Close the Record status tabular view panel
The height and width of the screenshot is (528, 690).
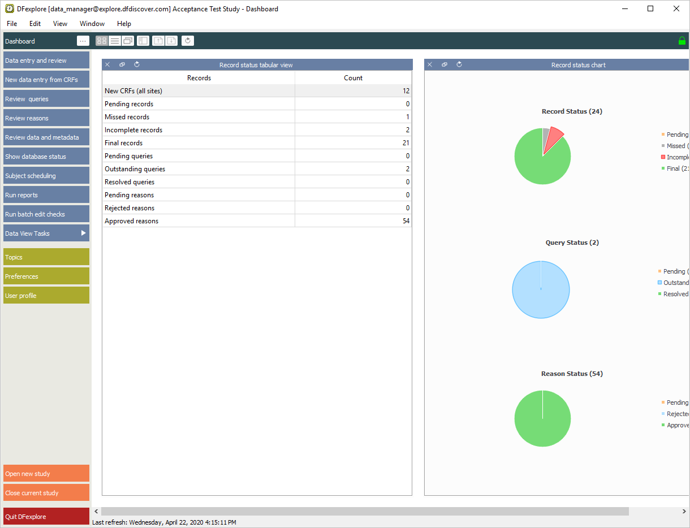(107, 64)
